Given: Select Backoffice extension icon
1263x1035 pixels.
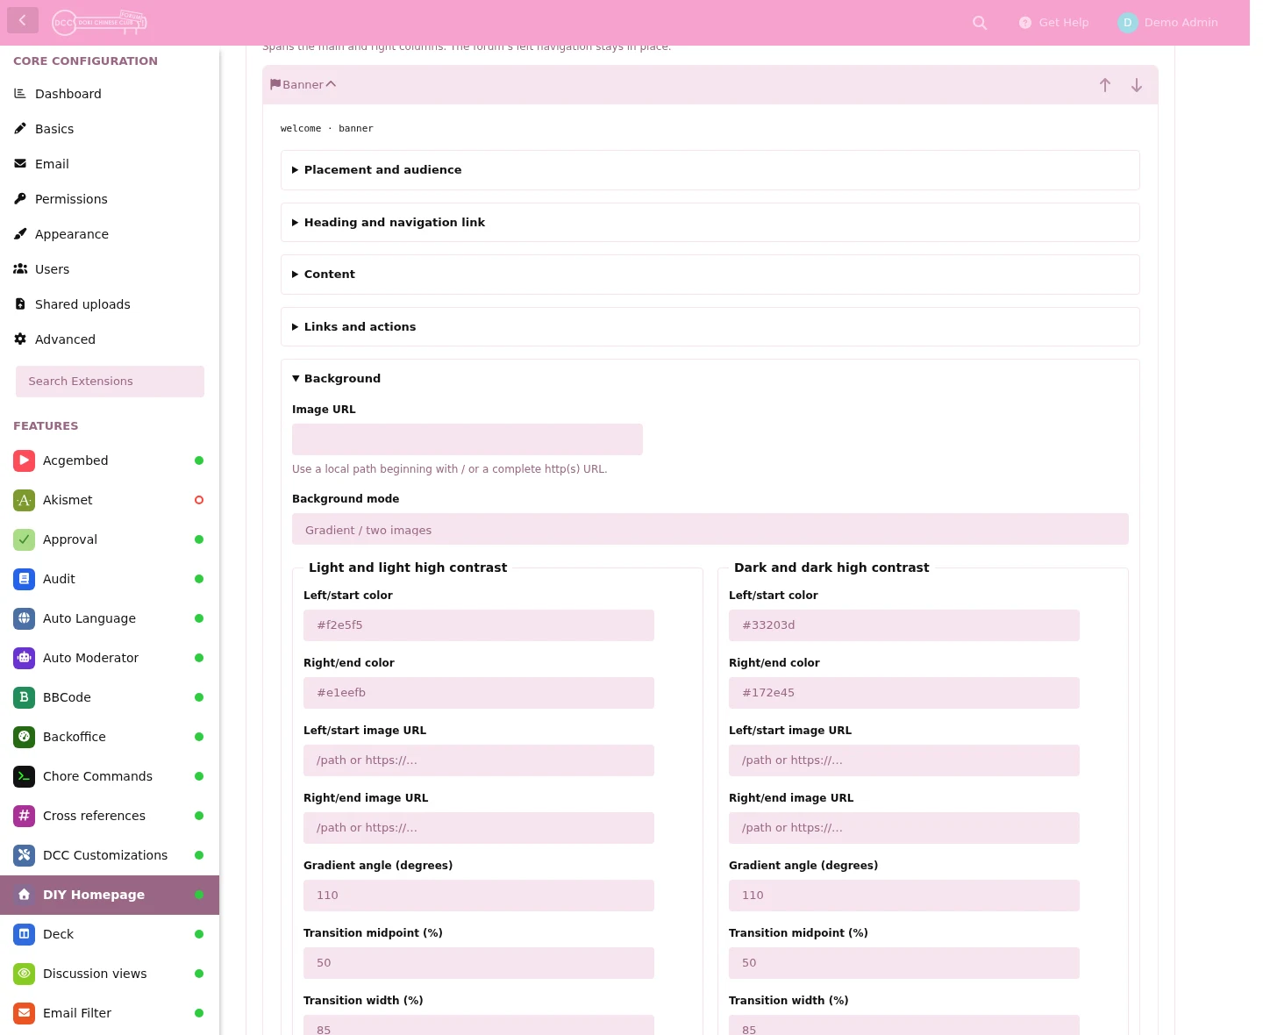Looking at the screenshot, I should click(x=25, y=737).
